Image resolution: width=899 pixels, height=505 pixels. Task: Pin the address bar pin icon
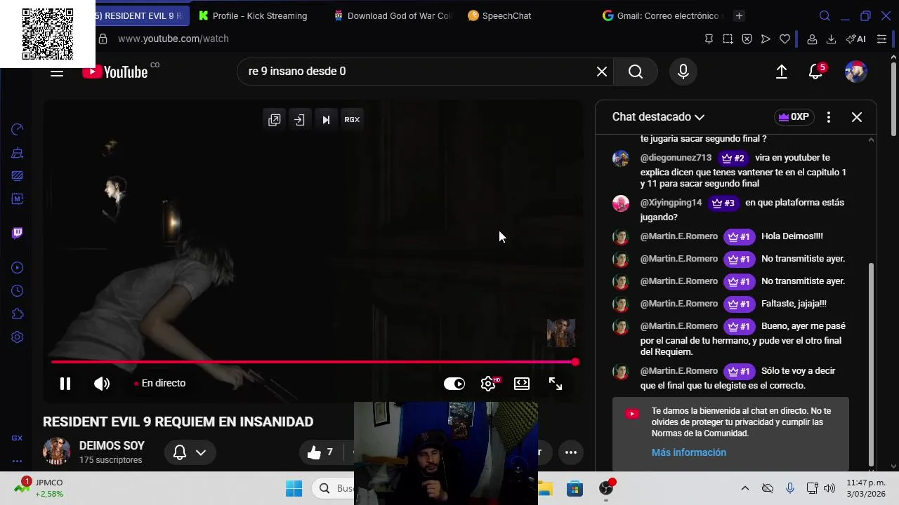709,39
